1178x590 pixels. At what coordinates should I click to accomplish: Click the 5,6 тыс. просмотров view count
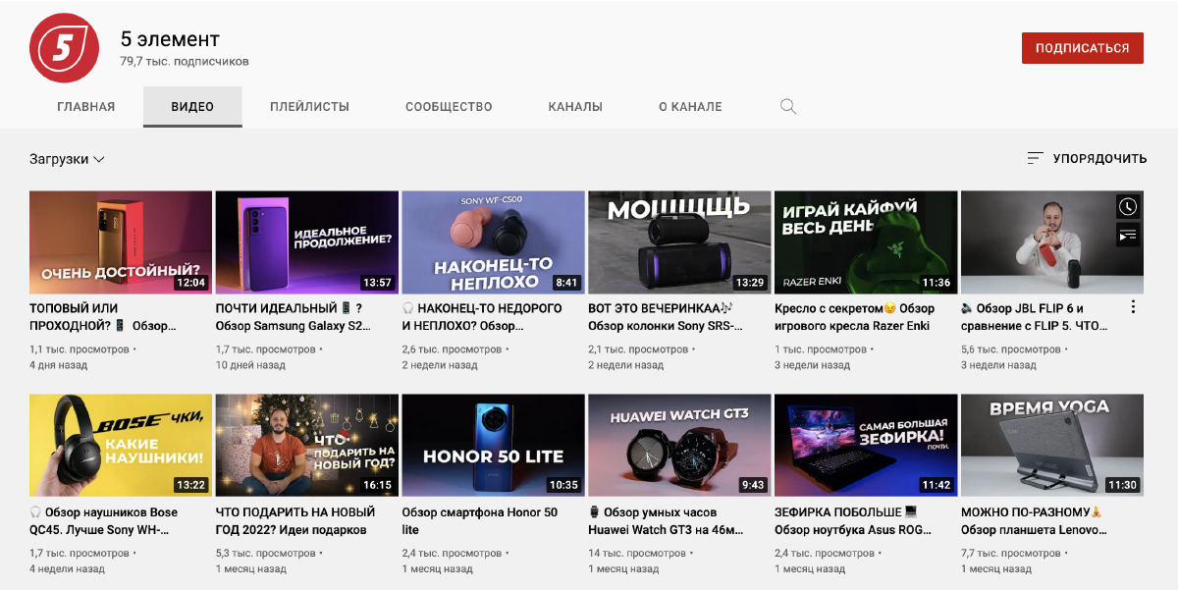[x=1011, y=349]
